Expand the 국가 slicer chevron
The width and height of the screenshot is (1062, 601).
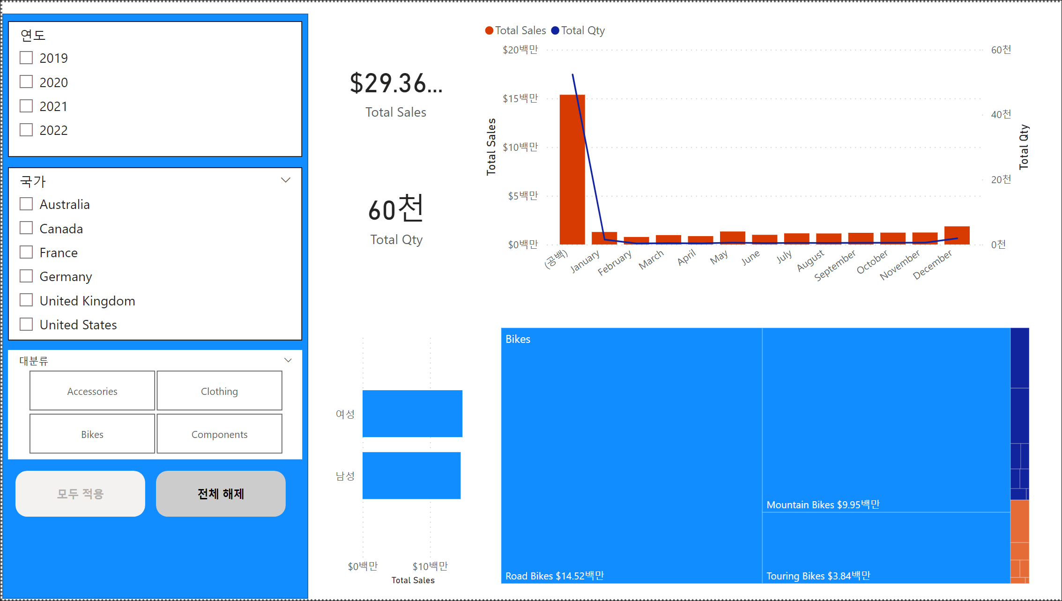pos(286,180)
